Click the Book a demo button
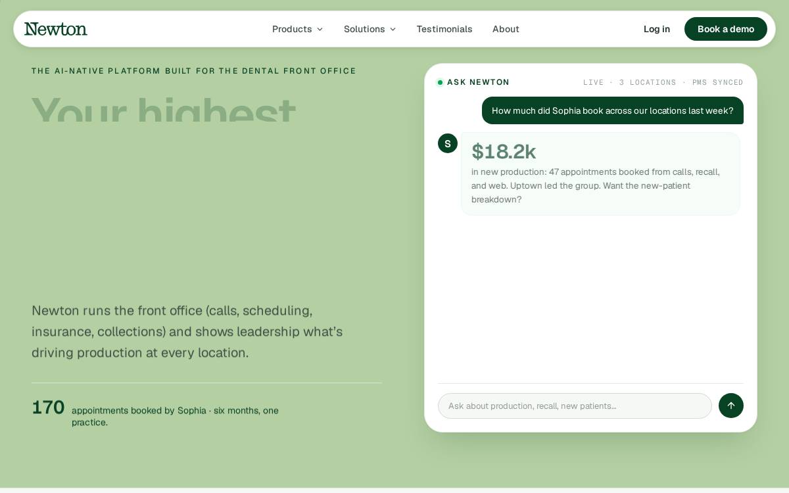 726,29
